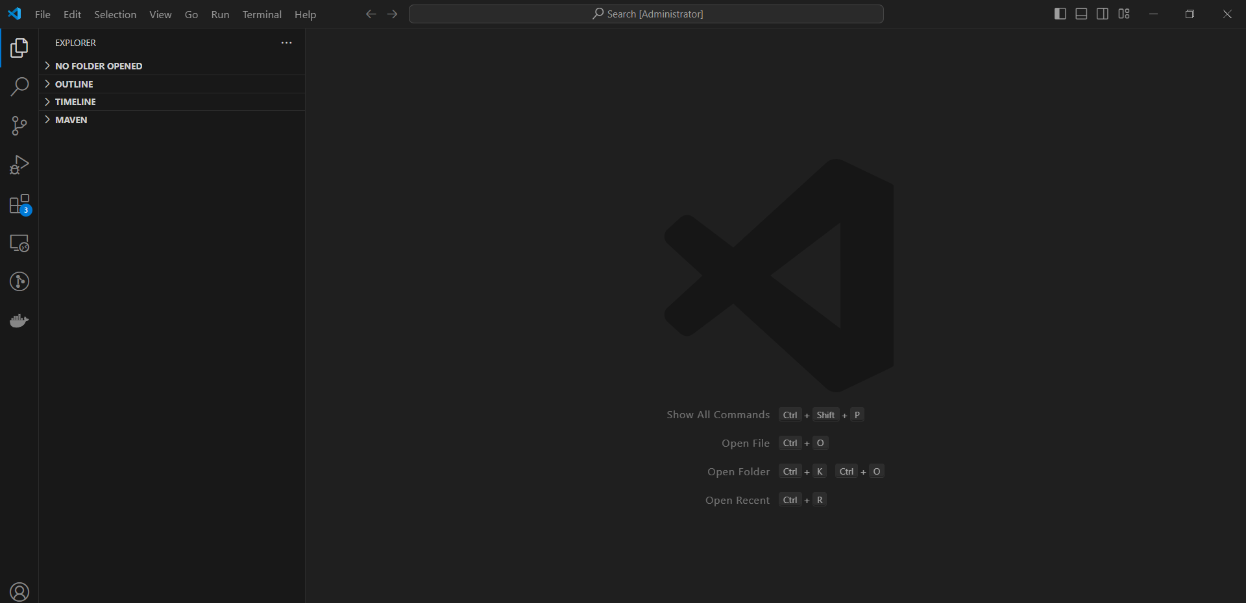Open the Accounts icon at bottom
Viewport: 1246px width, 603px height.
[19, 591]
